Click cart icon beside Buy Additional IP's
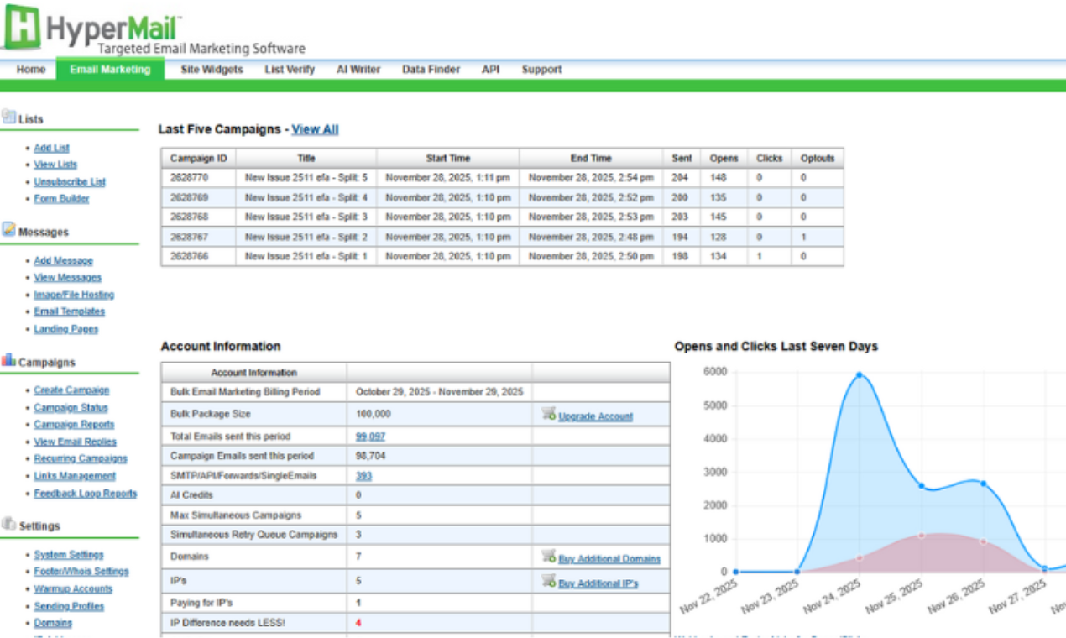The height and width of the screenshot is (638, 1066). pos(548,581)
